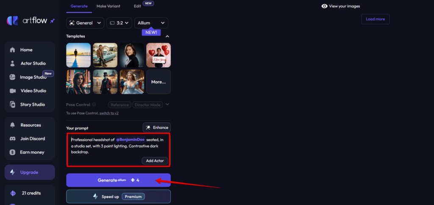The image size is (434, 205).
Task: Select the Cinderella princess template thumbnail
Action: click(132, 82)
